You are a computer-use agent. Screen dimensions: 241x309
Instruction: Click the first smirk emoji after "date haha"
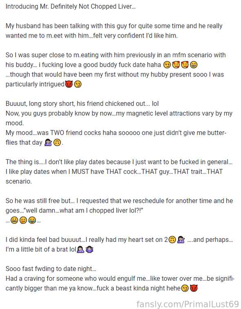click(167, 65)
